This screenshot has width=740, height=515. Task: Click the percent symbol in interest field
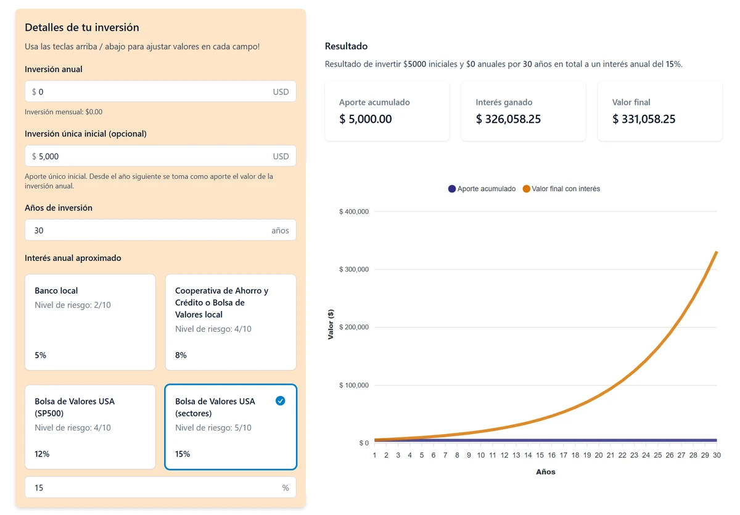click(x=286, y=488)
